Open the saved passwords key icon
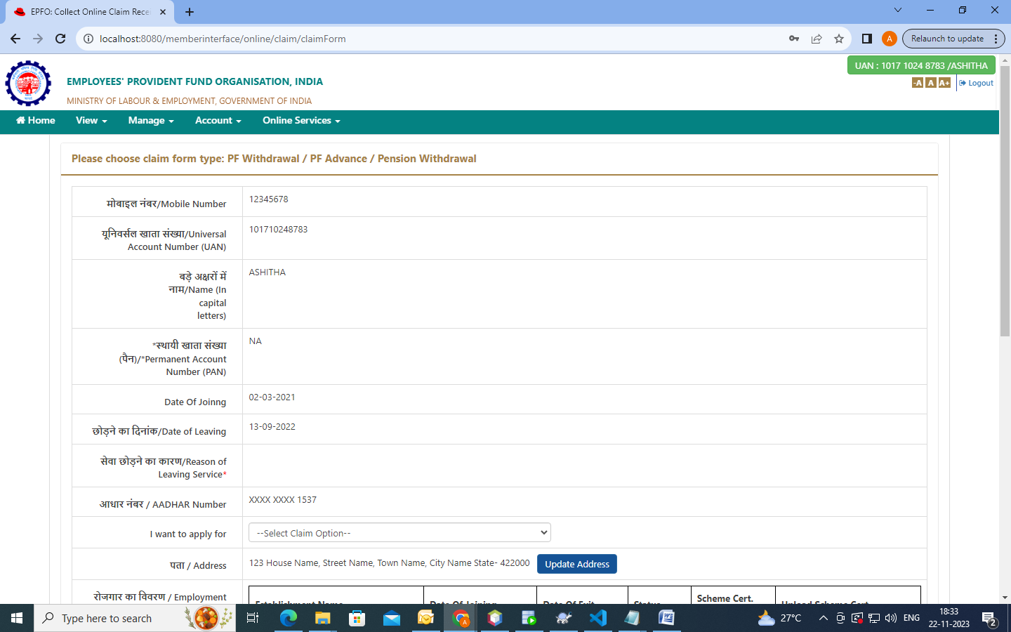1011x632 pixels. (794, 39)
